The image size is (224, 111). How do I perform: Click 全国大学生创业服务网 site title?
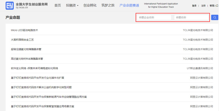pyautogui.click(x=31, y=4)
